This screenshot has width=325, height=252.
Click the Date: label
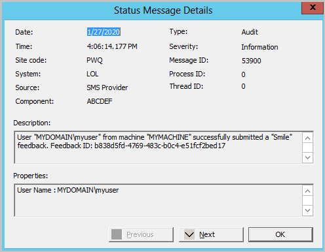click(24, 32)
